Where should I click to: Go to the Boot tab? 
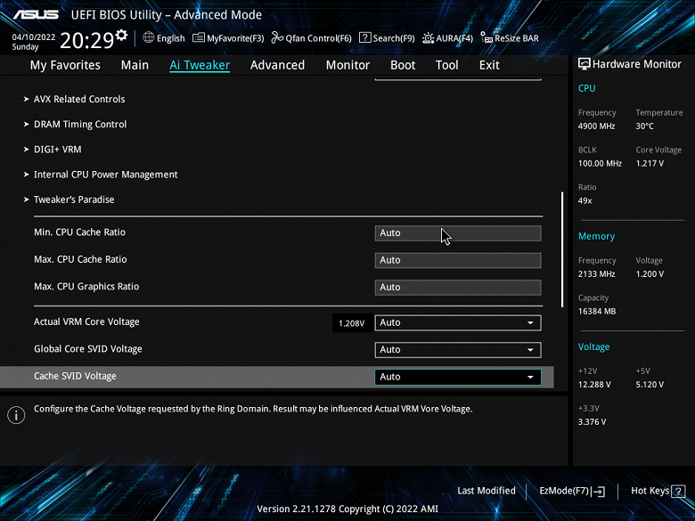point(403,65)
